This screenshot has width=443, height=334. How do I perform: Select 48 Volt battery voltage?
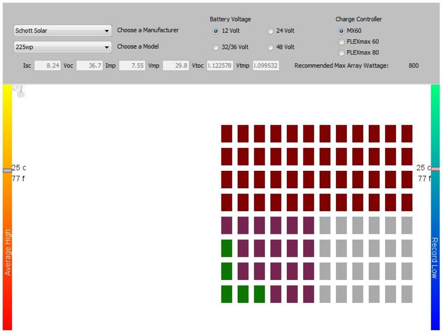click(270, 47)
